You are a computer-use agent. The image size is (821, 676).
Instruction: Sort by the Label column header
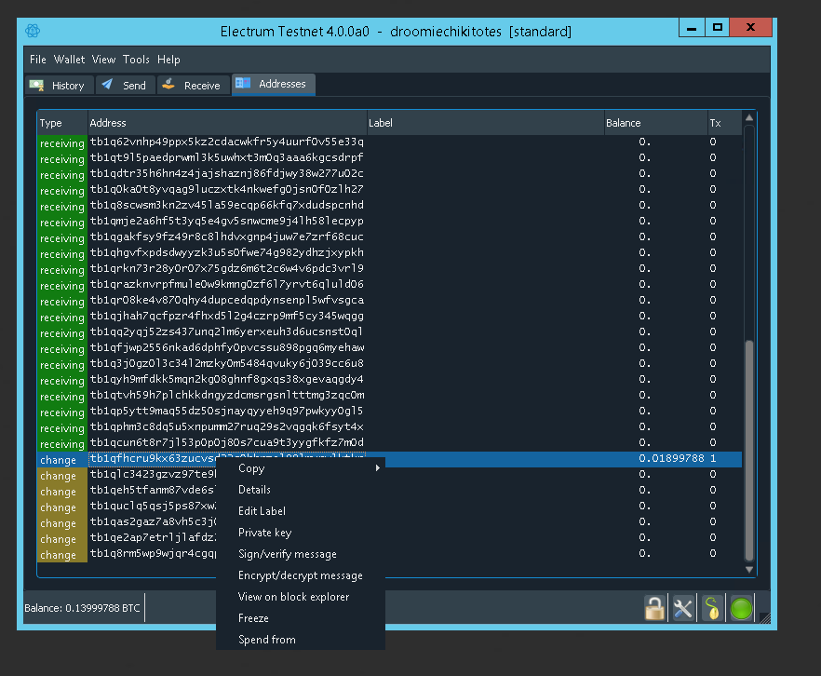point(485,123)
